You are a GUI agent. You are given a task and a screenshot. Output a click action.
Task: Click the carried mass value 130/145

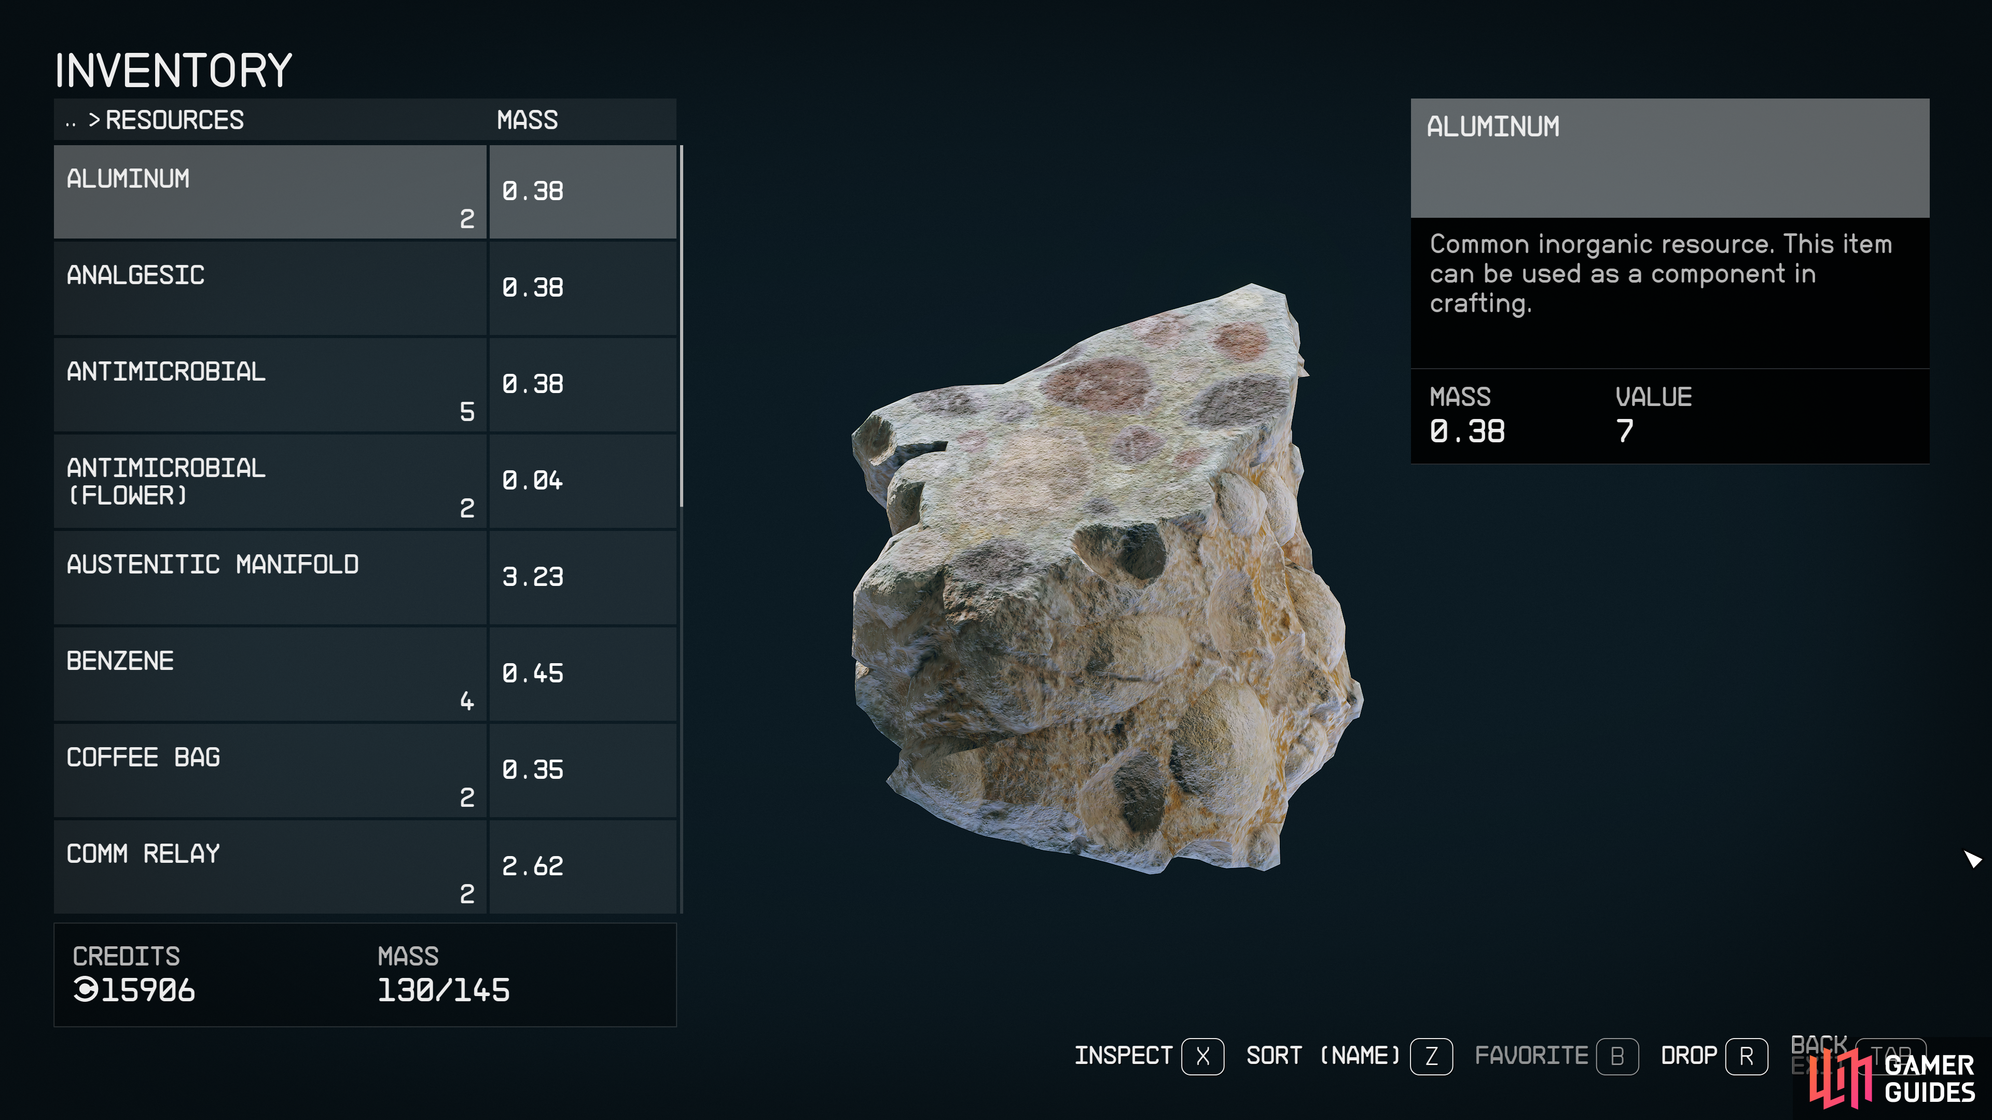coord(444,990)
